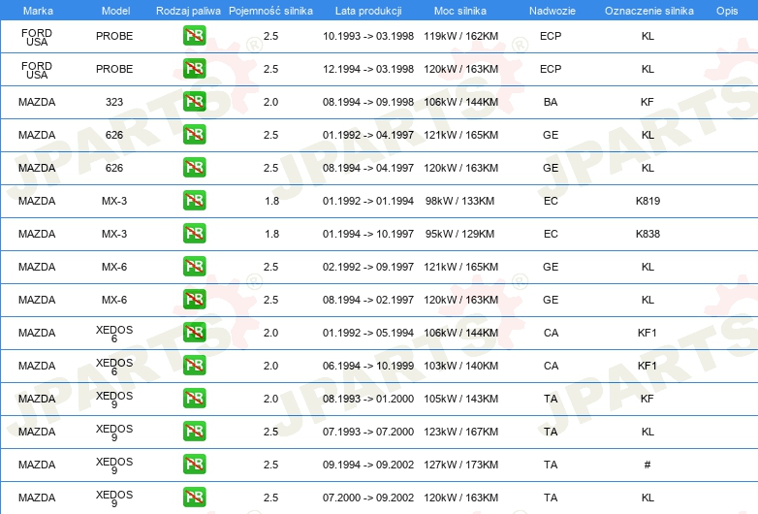Image resolution: width=758 pixels, height=514 pixels.
Task: Click the petrol icon in the Mazda 323 row
Action: pos(194,102)
